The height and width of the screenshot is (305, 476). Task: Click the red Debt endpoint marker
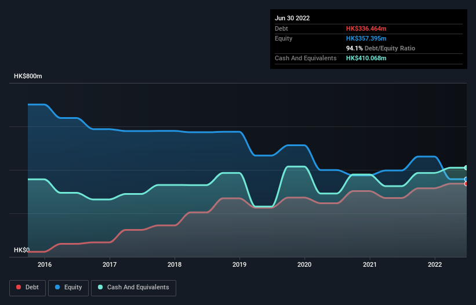[x=466, y=184]
